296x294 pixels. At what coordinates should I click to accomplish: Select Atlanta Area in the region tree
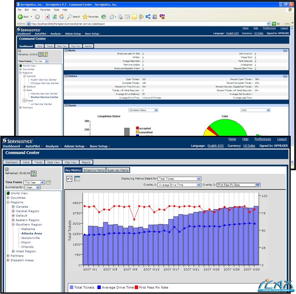[x=31, y=233]
